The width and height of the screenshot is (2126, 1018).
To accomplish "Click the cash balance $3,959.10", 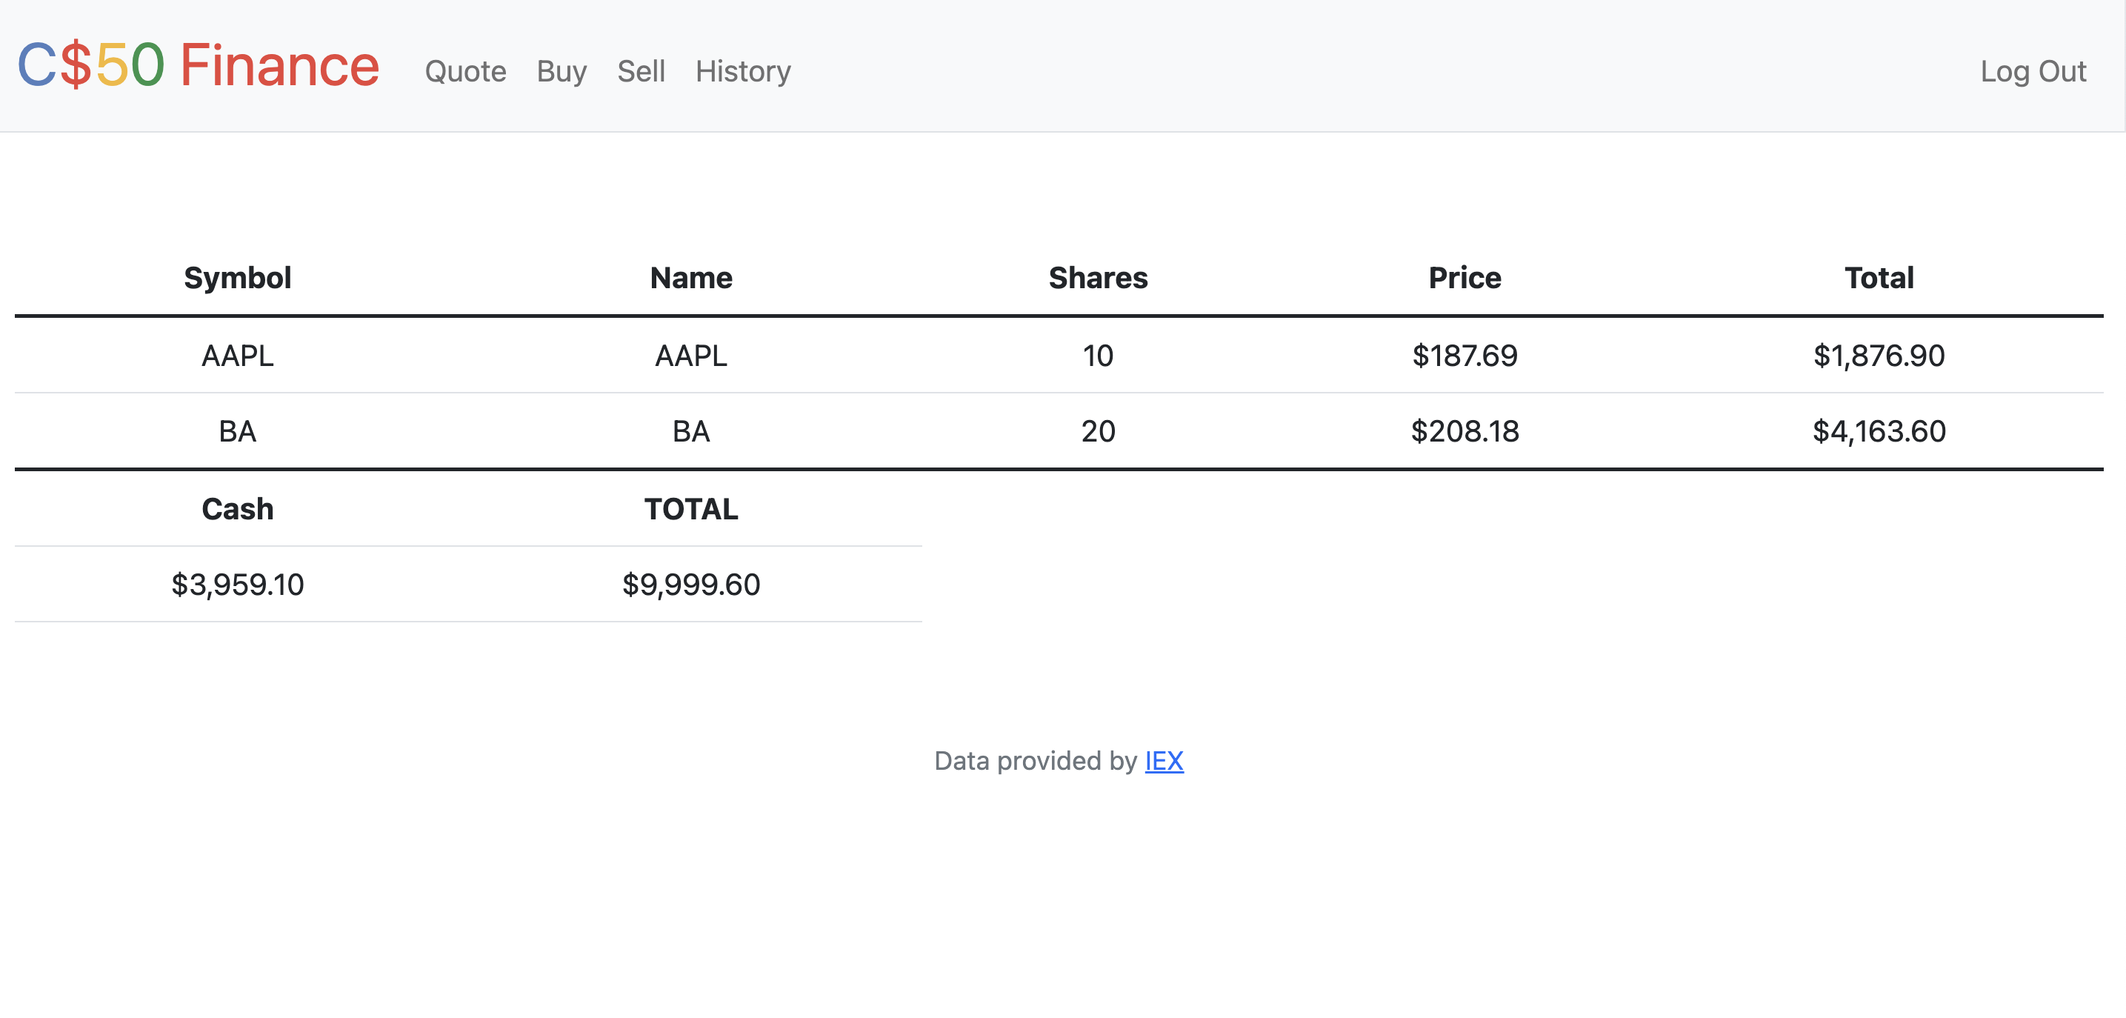I will pos(238,585).
